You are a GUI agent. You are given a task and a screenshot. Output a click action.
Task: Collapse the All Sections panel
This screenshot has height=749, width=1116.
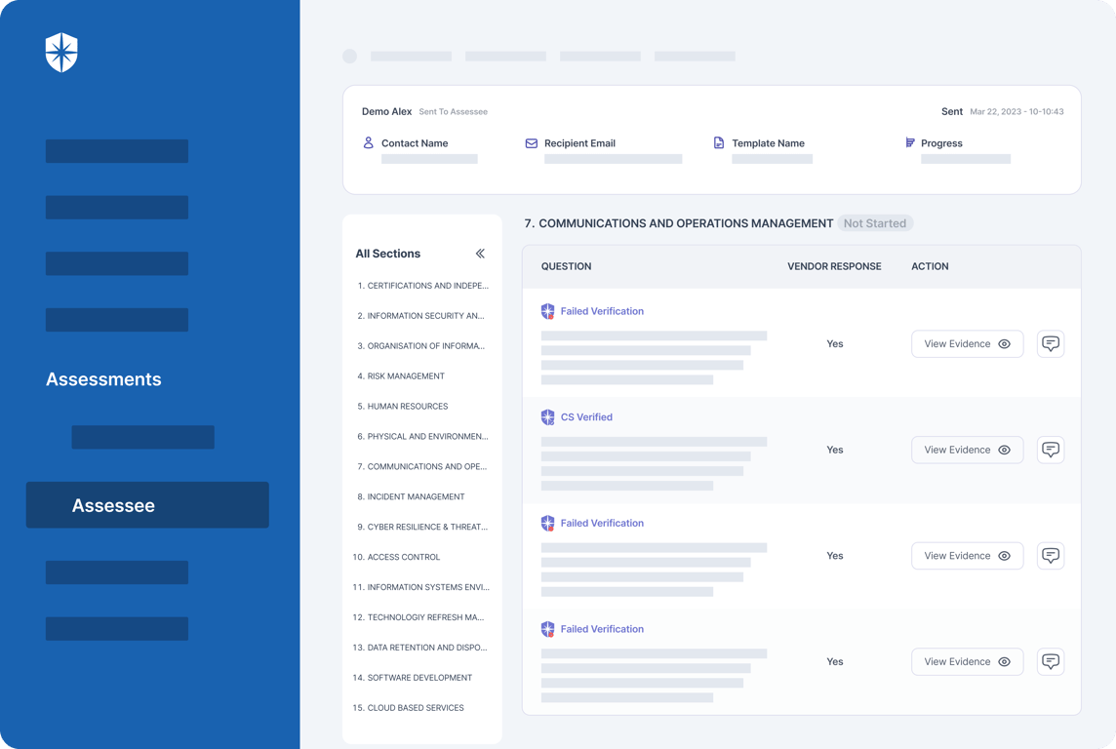[x=480, y=254]
